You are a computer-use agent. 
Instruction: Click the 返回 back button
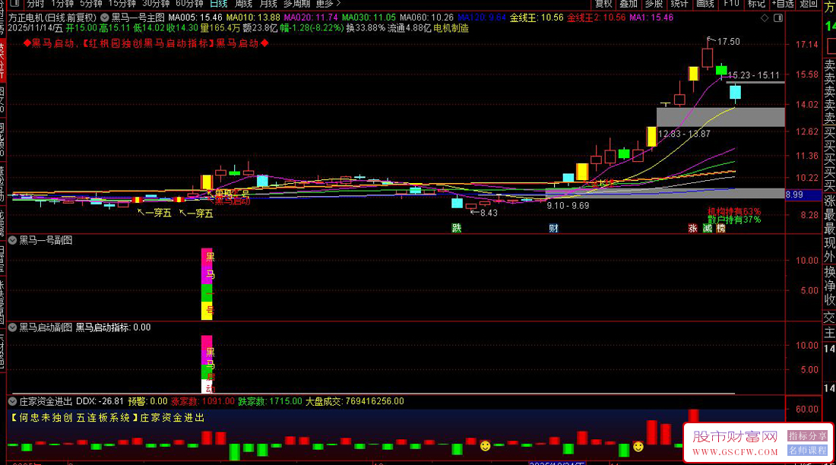[809, 4]
